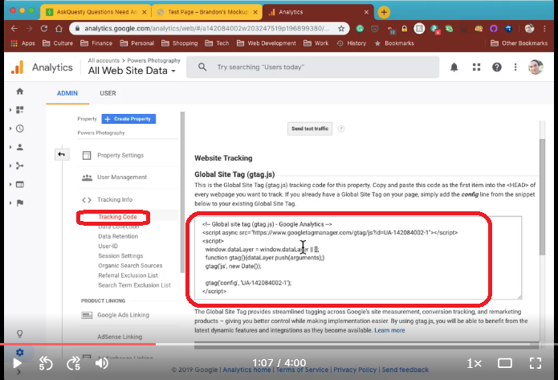Screen dimensions: 558x380
Task: Switch to the AskQuesty Questions browser tab
Action: click(96, 12)
